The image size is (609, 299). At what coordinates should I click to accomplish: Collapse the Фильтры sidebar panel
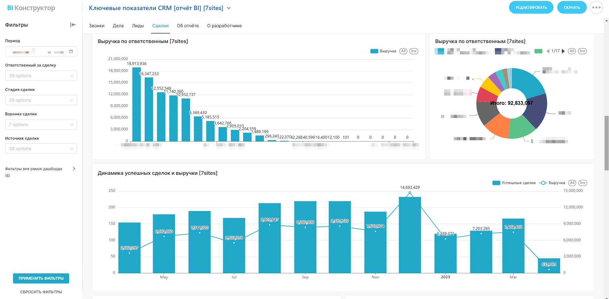pyautogui.click(x=73, y=25)
